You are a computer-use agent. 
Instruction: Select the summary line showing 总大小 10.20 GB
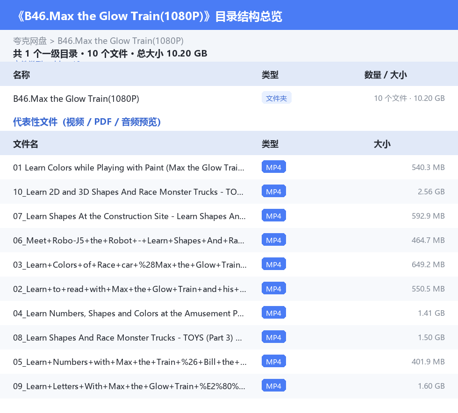click(110, 53)
